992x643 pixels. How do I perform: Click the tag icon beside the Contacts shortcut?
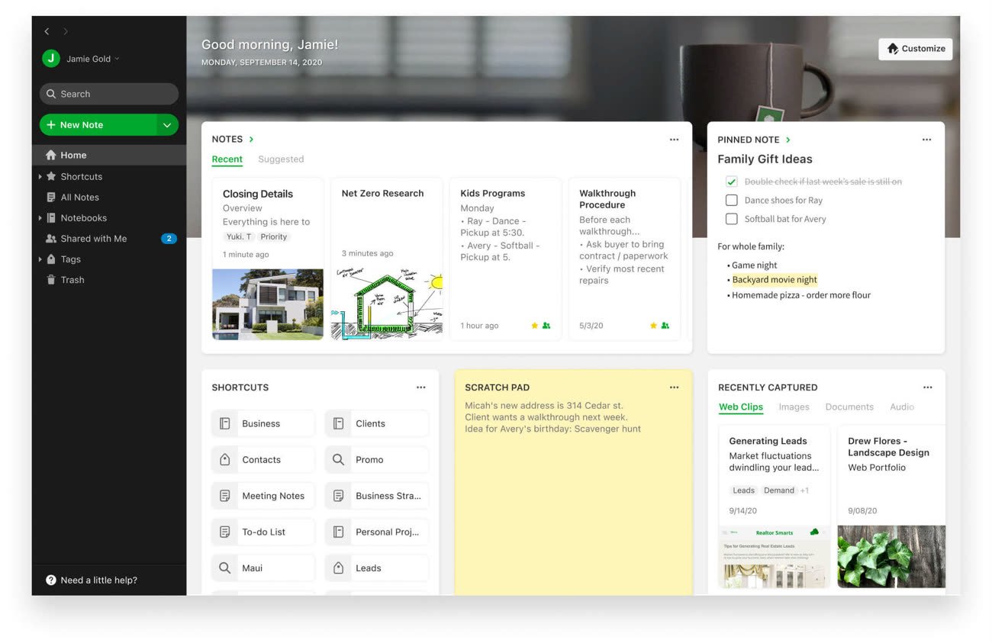tap(224, 459)
